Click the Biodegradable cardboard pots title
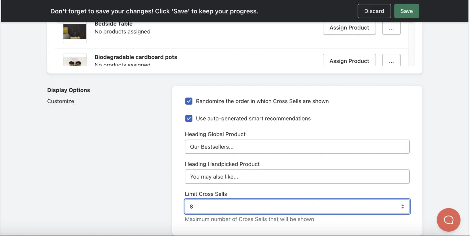Image resolution: width=470 pixels, height=236 pixels. point(136,57)
